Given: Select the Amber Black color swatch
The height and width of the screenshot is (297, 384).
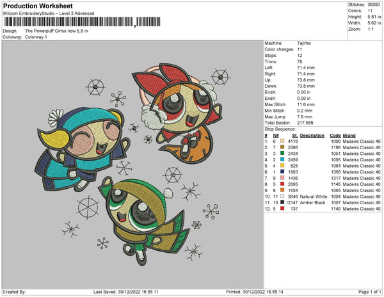Looking at the screenshot, I should (x=282, y=202).
